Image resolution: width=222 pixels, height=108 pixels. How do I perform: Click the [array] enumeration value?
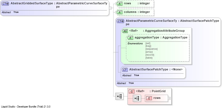149,52
